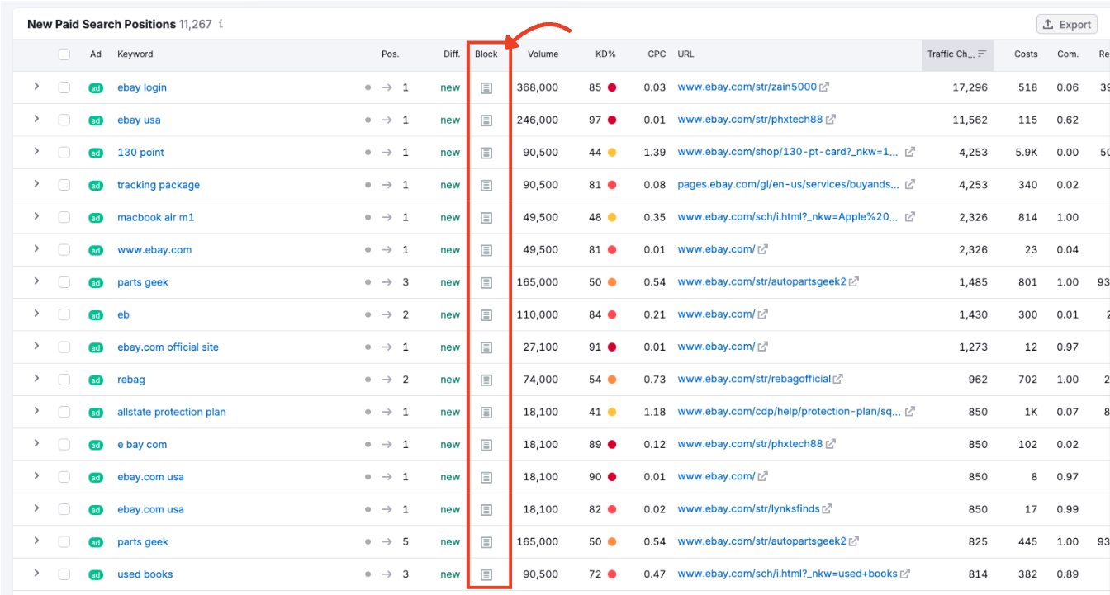
Task: Open the external link icon for str/autopartsgeek2
Action: tap(853, 281)
